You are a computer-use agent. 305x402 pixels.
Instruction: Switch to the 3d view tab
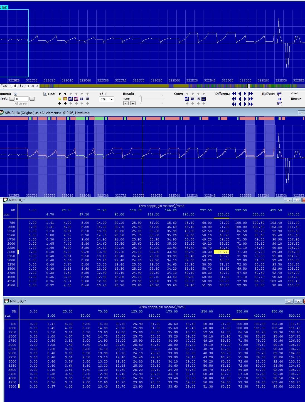pyautogui.click(x=21, y=86)
